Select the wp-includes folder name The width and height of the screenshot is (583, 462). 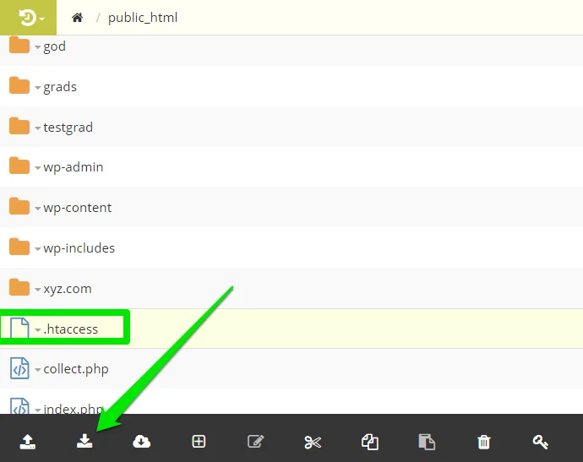(x=79, y=248)
